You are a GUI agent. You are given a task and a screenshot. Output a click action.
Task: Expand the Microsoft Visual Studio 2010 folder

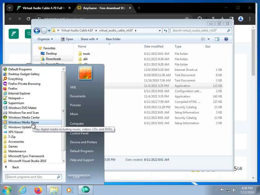pos(27,161)
